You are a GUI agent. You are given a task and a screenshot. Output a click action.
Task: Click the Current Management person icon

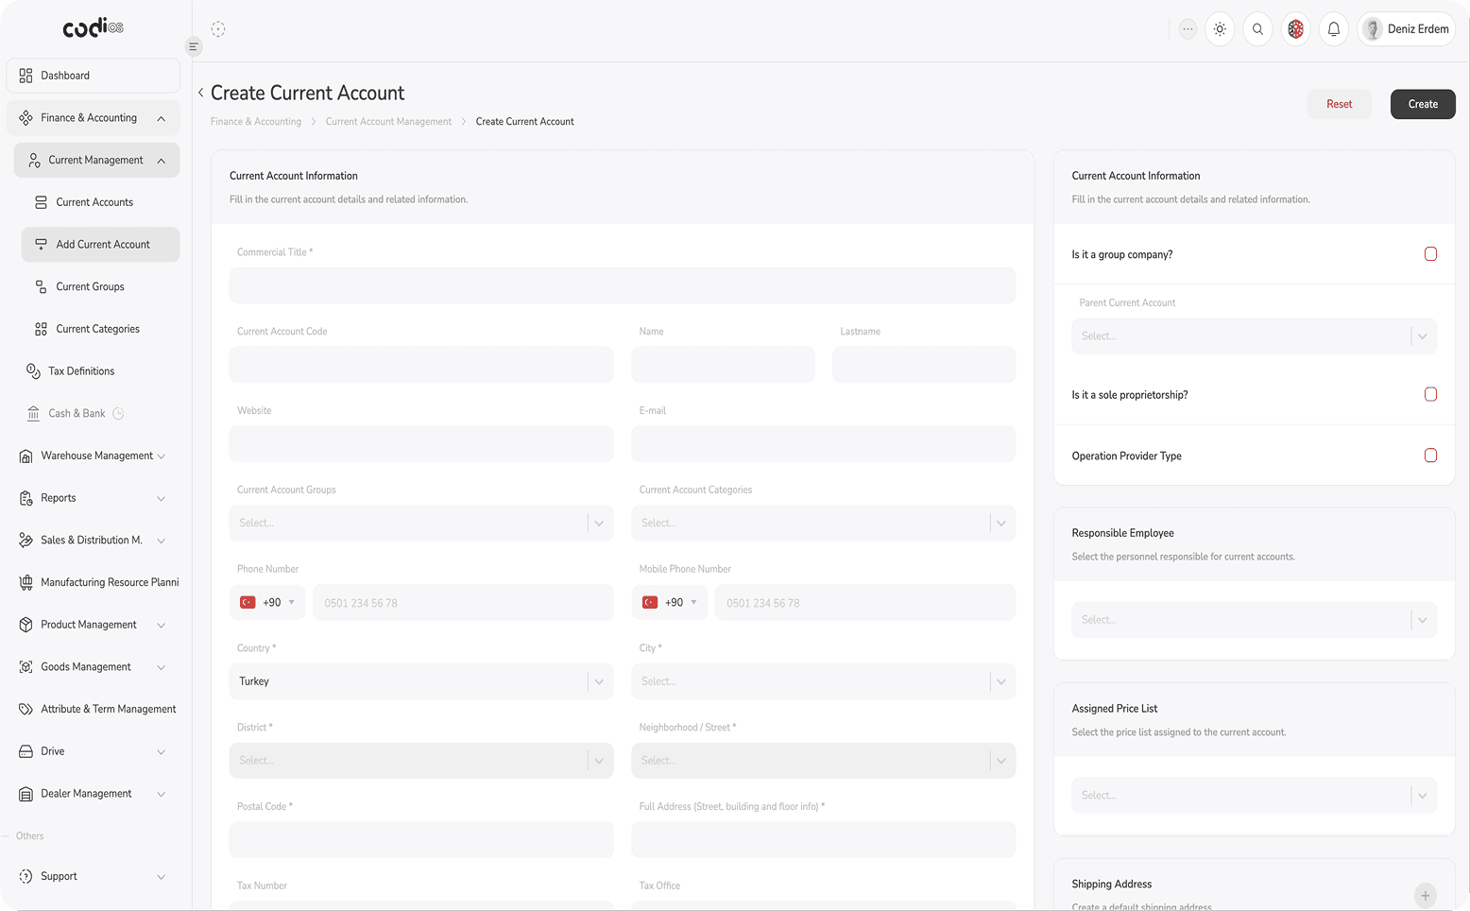[x=34, y=161]
